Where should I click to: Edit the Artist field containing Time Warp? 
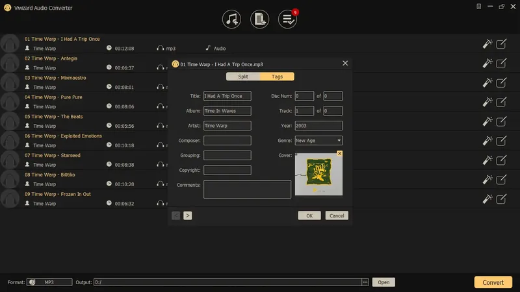click(x=227, y=125)
